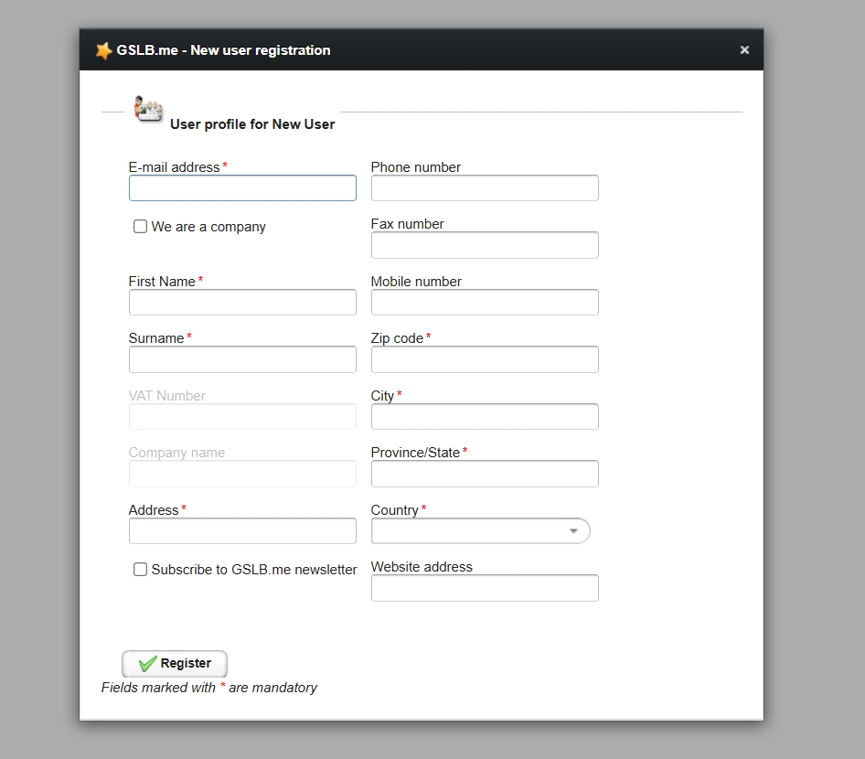Click the GSLB.me star logo icon
The image size is (865, 759).
(x=104, y=51)
